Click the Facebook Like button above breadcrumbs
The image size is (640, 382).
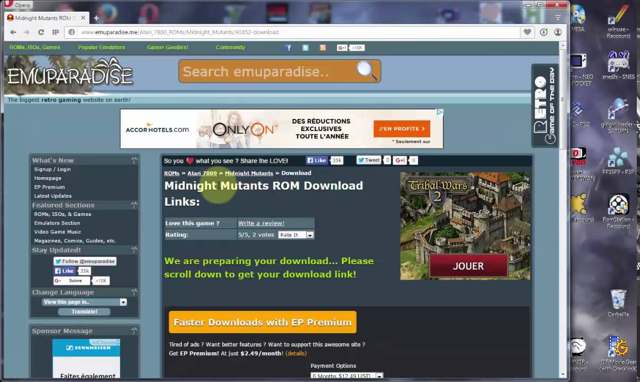click(317, 160)
